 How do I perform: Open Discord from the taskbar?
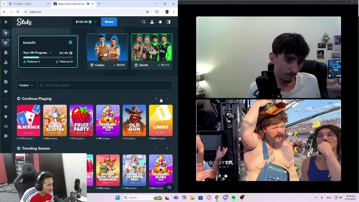[225, 198]
